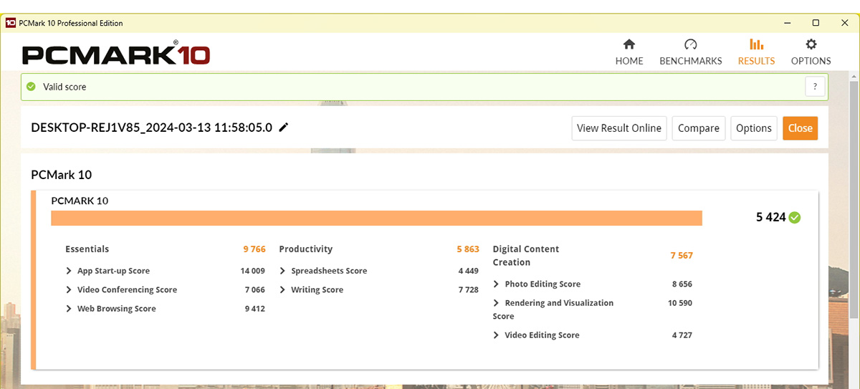Click the Writing value 7 728

tap(469, 289)
